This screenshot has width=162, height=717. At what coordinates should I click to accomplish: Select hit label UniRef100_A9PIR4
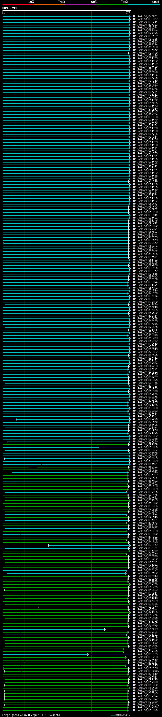click(x=145, y=45)
